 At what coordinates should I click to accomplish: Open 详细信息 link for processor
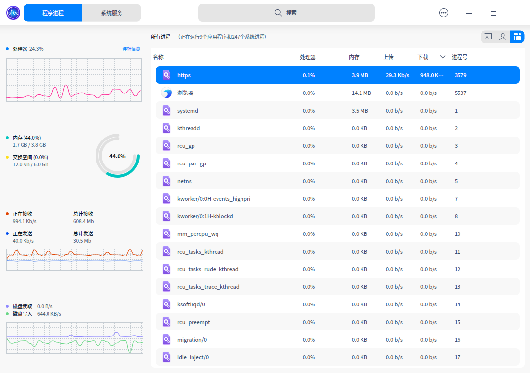(131, 49)
